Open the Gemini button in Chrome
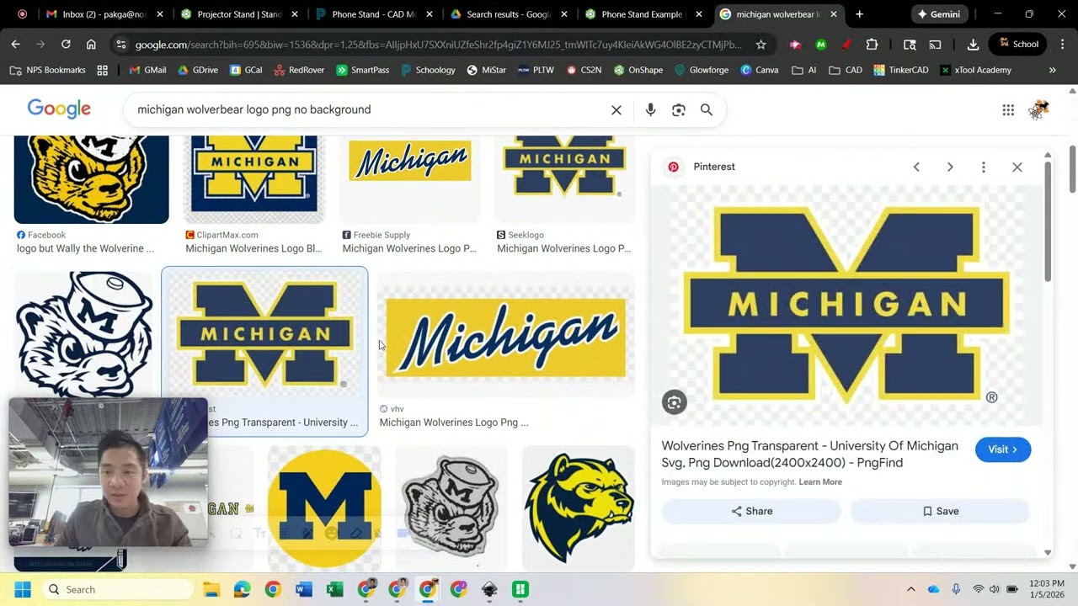Screen dimensions: 1078x606 pyautogui.click(x=938, y=14)
